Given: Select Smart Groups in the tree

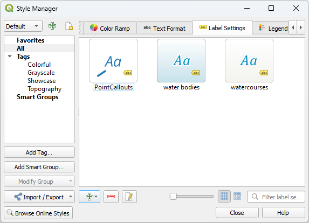Looking at the screenshot, I should click(x=37, y=97).
